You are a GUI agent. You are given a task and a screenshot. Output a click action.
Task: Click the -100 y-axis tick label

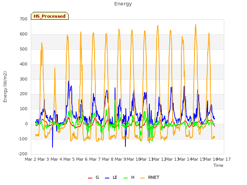[23, 139]
